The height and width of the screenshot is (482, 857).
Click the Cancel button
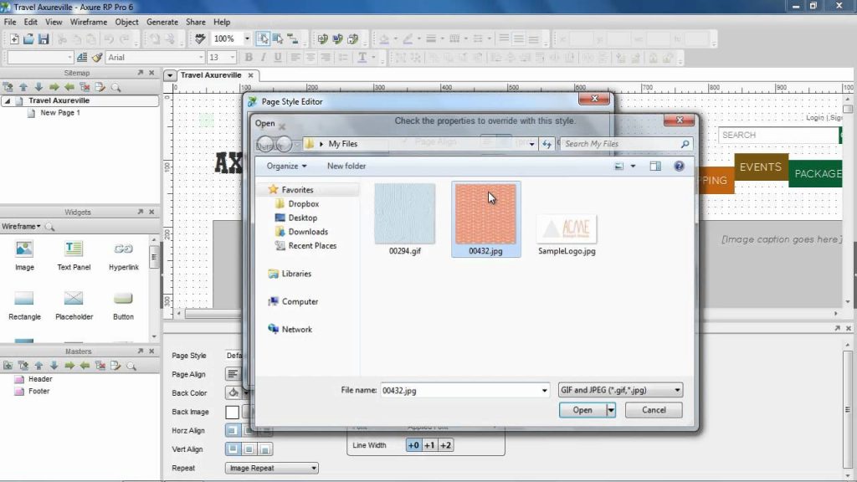point(654,410)
